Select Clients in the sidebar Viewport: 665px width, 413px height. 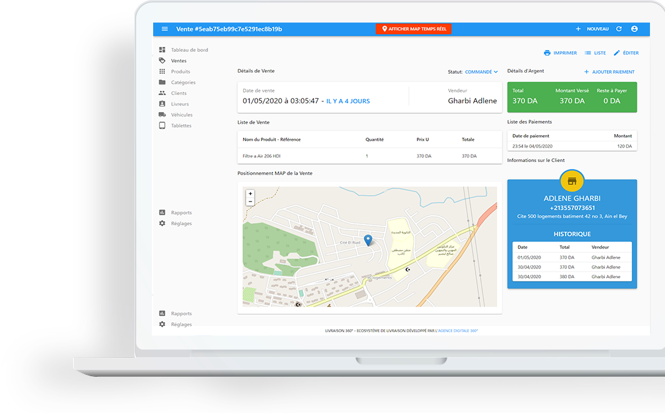pos(179,93)
